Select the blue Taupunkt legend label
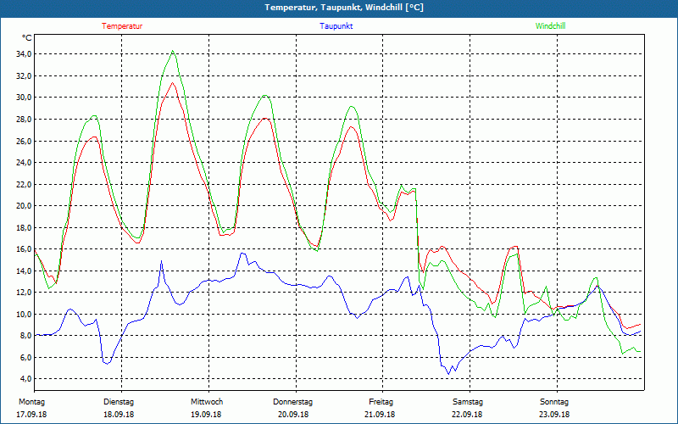This screenshot has height=424, width=678. [x=336, y=26]
